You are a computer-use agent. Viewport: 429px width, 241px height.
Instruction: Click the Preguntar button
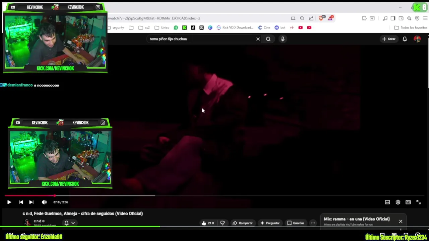[x=270, y=223]
